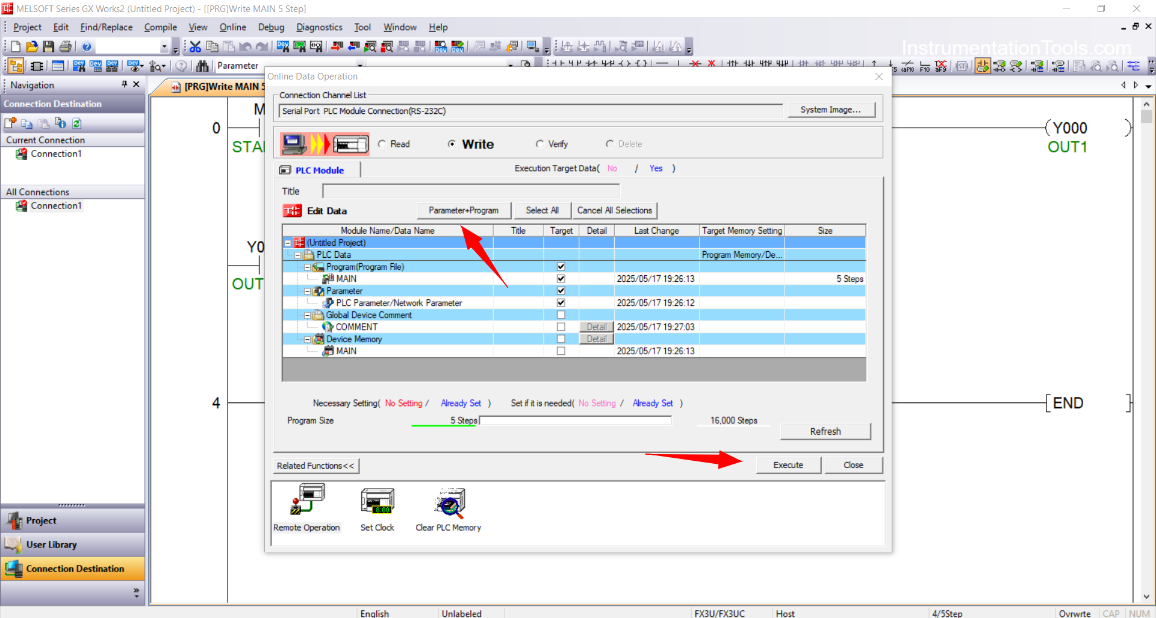The width and height of the screenshot is (1156, 618).
Task: Save the project with the floppy disk icon
Action: (x=48, y=46)
